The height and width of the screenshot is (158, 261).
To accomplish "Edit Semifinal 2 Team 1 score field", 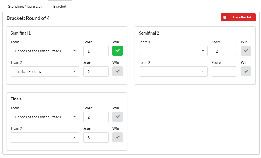I will coord(224,51).
